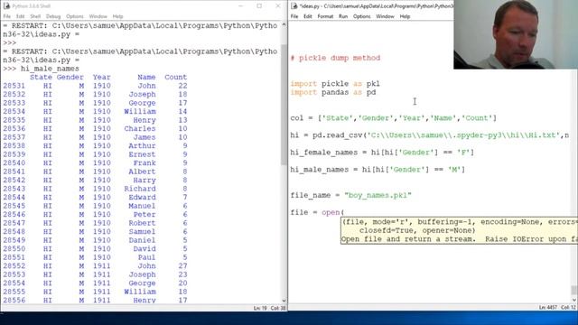Click the webcam video thumbnail
The image size is (578, 325).
coord(516,34)
